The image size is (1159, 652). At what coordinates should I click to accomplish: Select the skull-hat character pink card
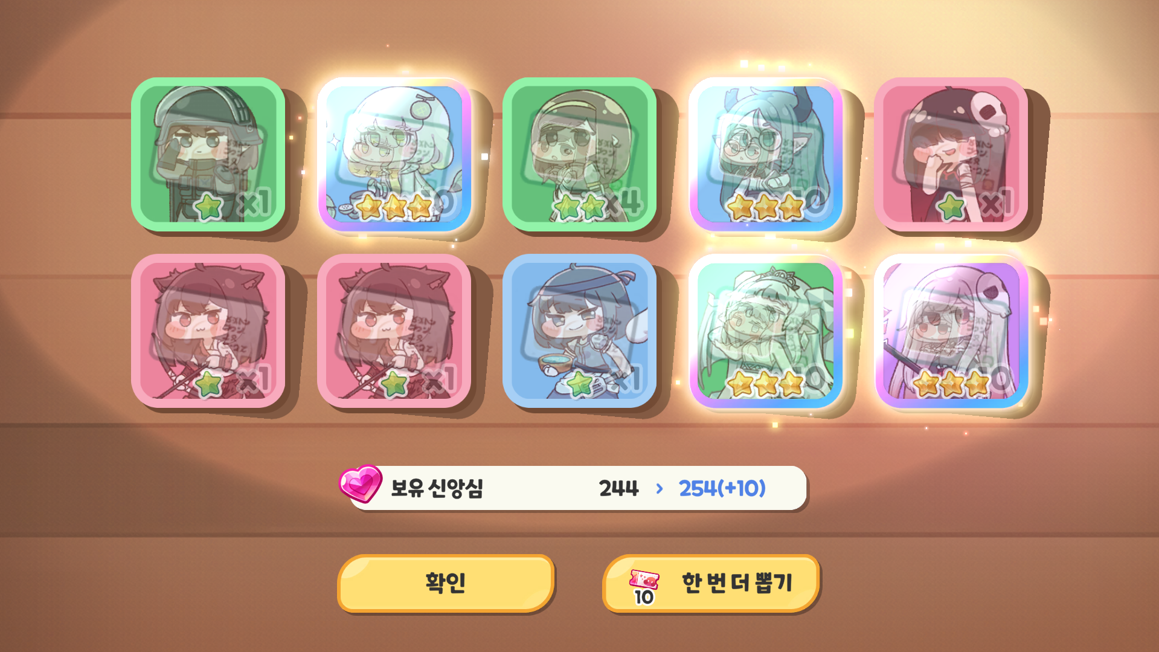click(x=951, y=154)
